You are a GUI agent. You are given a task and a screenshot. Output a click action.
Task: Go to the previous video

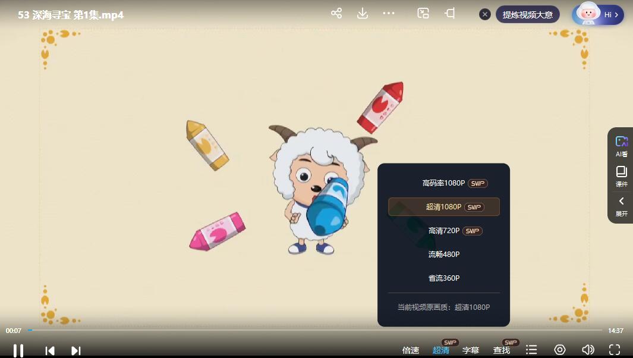pos(50,350)
